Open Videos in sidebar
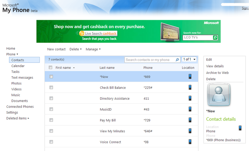The image size is (249, 151). coord(16,89)
